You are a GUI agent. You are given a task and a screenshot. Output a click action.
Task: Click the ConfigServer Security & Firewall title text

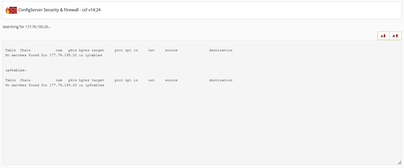(59, 10)
